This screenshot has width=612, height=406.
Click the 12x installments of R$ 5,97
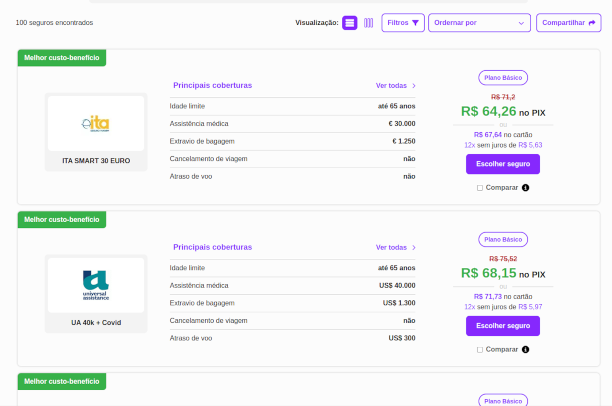pos(503,307)
